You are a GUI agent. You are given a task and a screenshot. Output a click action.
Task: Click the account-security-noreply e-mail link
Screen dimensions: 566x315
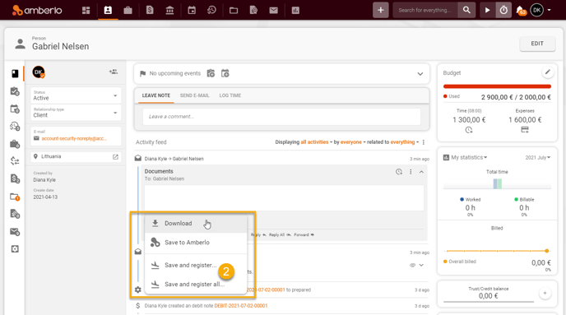pos(74,138)
